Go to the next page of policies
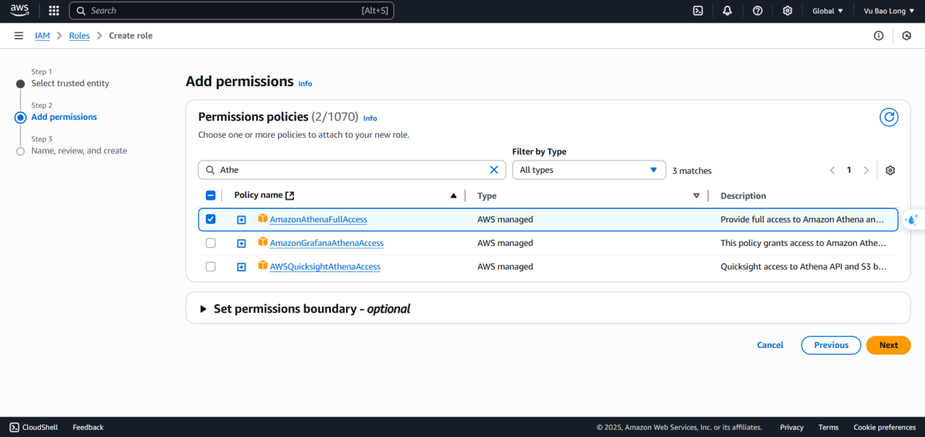Viewport: 925px width, 437px height. pyautogui.click(x=866, y=170)
